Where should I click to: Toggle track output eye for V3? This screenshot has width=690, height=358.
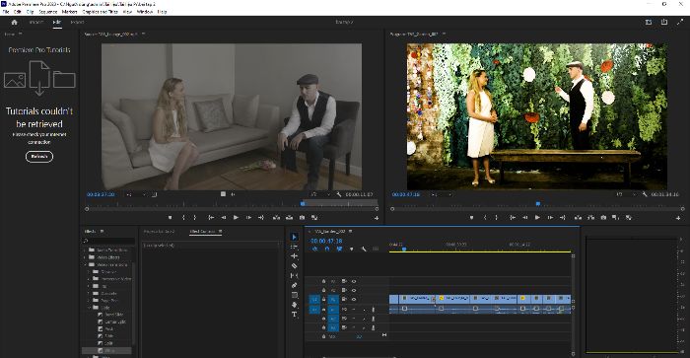[354, 281]
